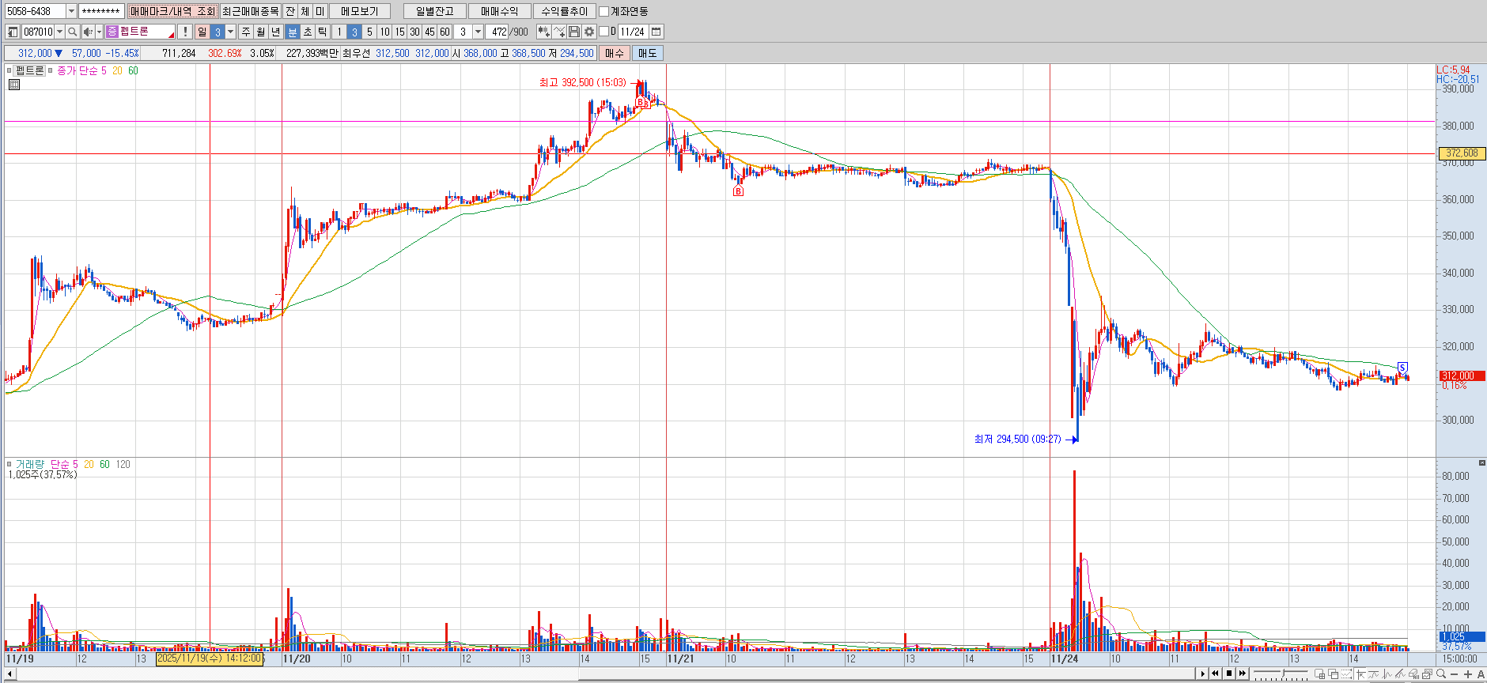Select the 주 (weekly) period toggle
This screenshot has height=683, width=1487.
click(246, 32)
